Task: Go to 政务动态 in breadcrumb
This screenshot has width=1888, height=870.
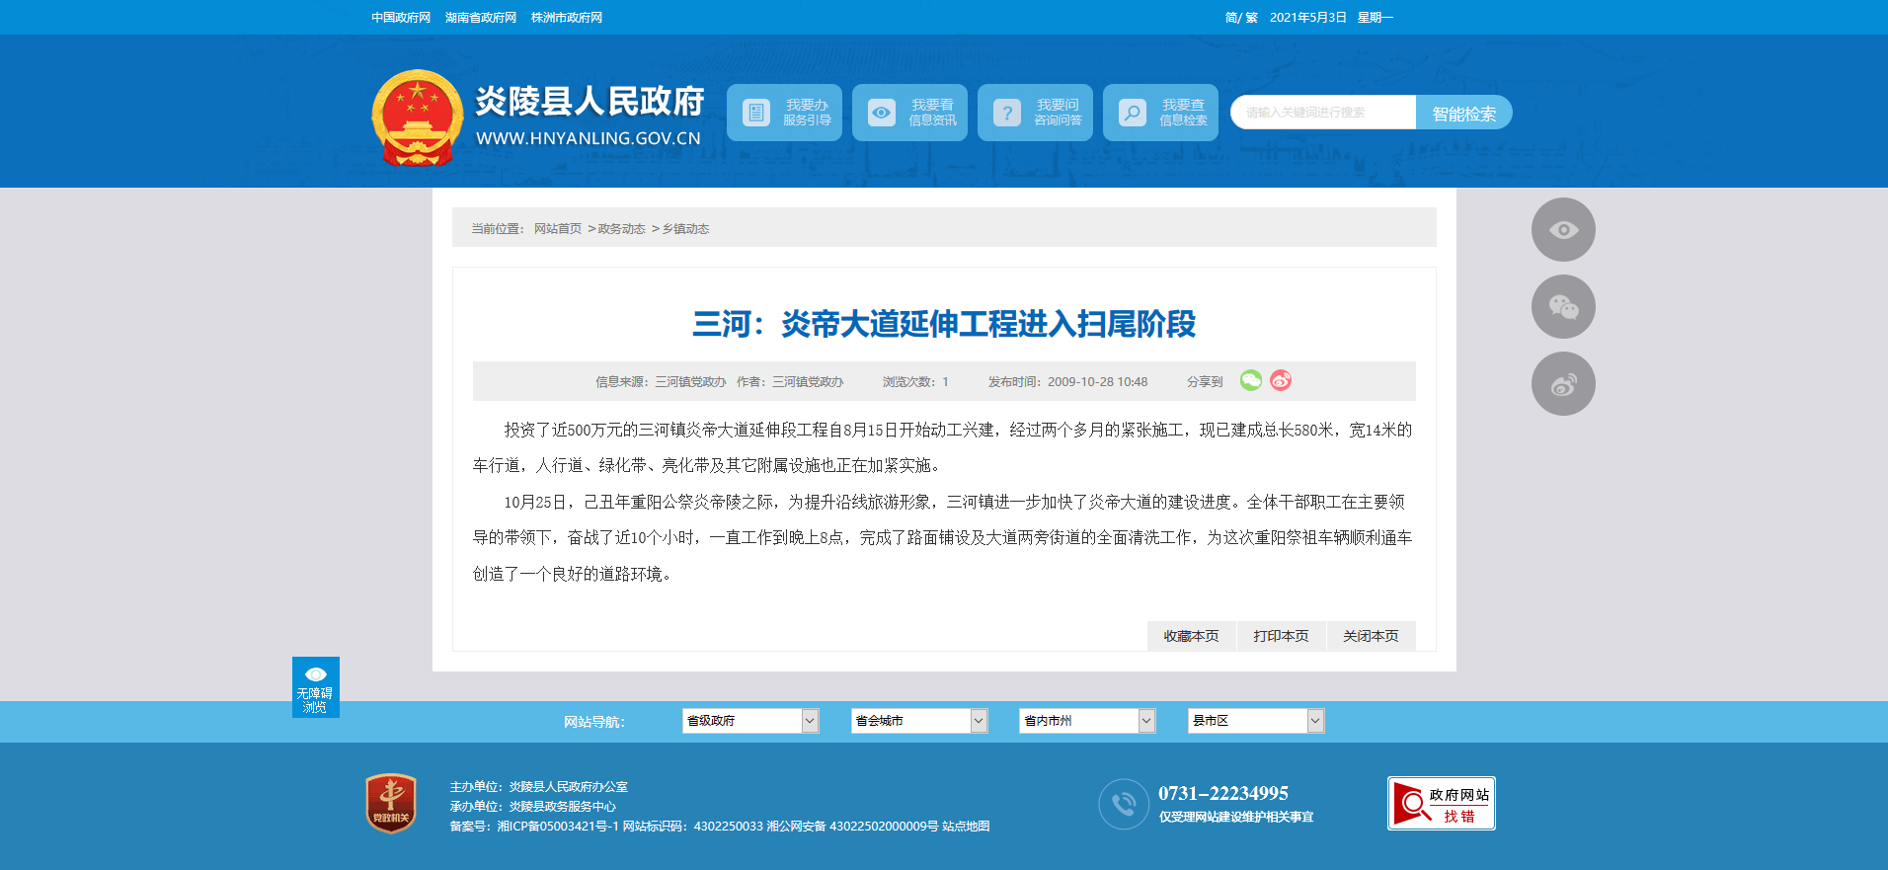Action: 621,229
